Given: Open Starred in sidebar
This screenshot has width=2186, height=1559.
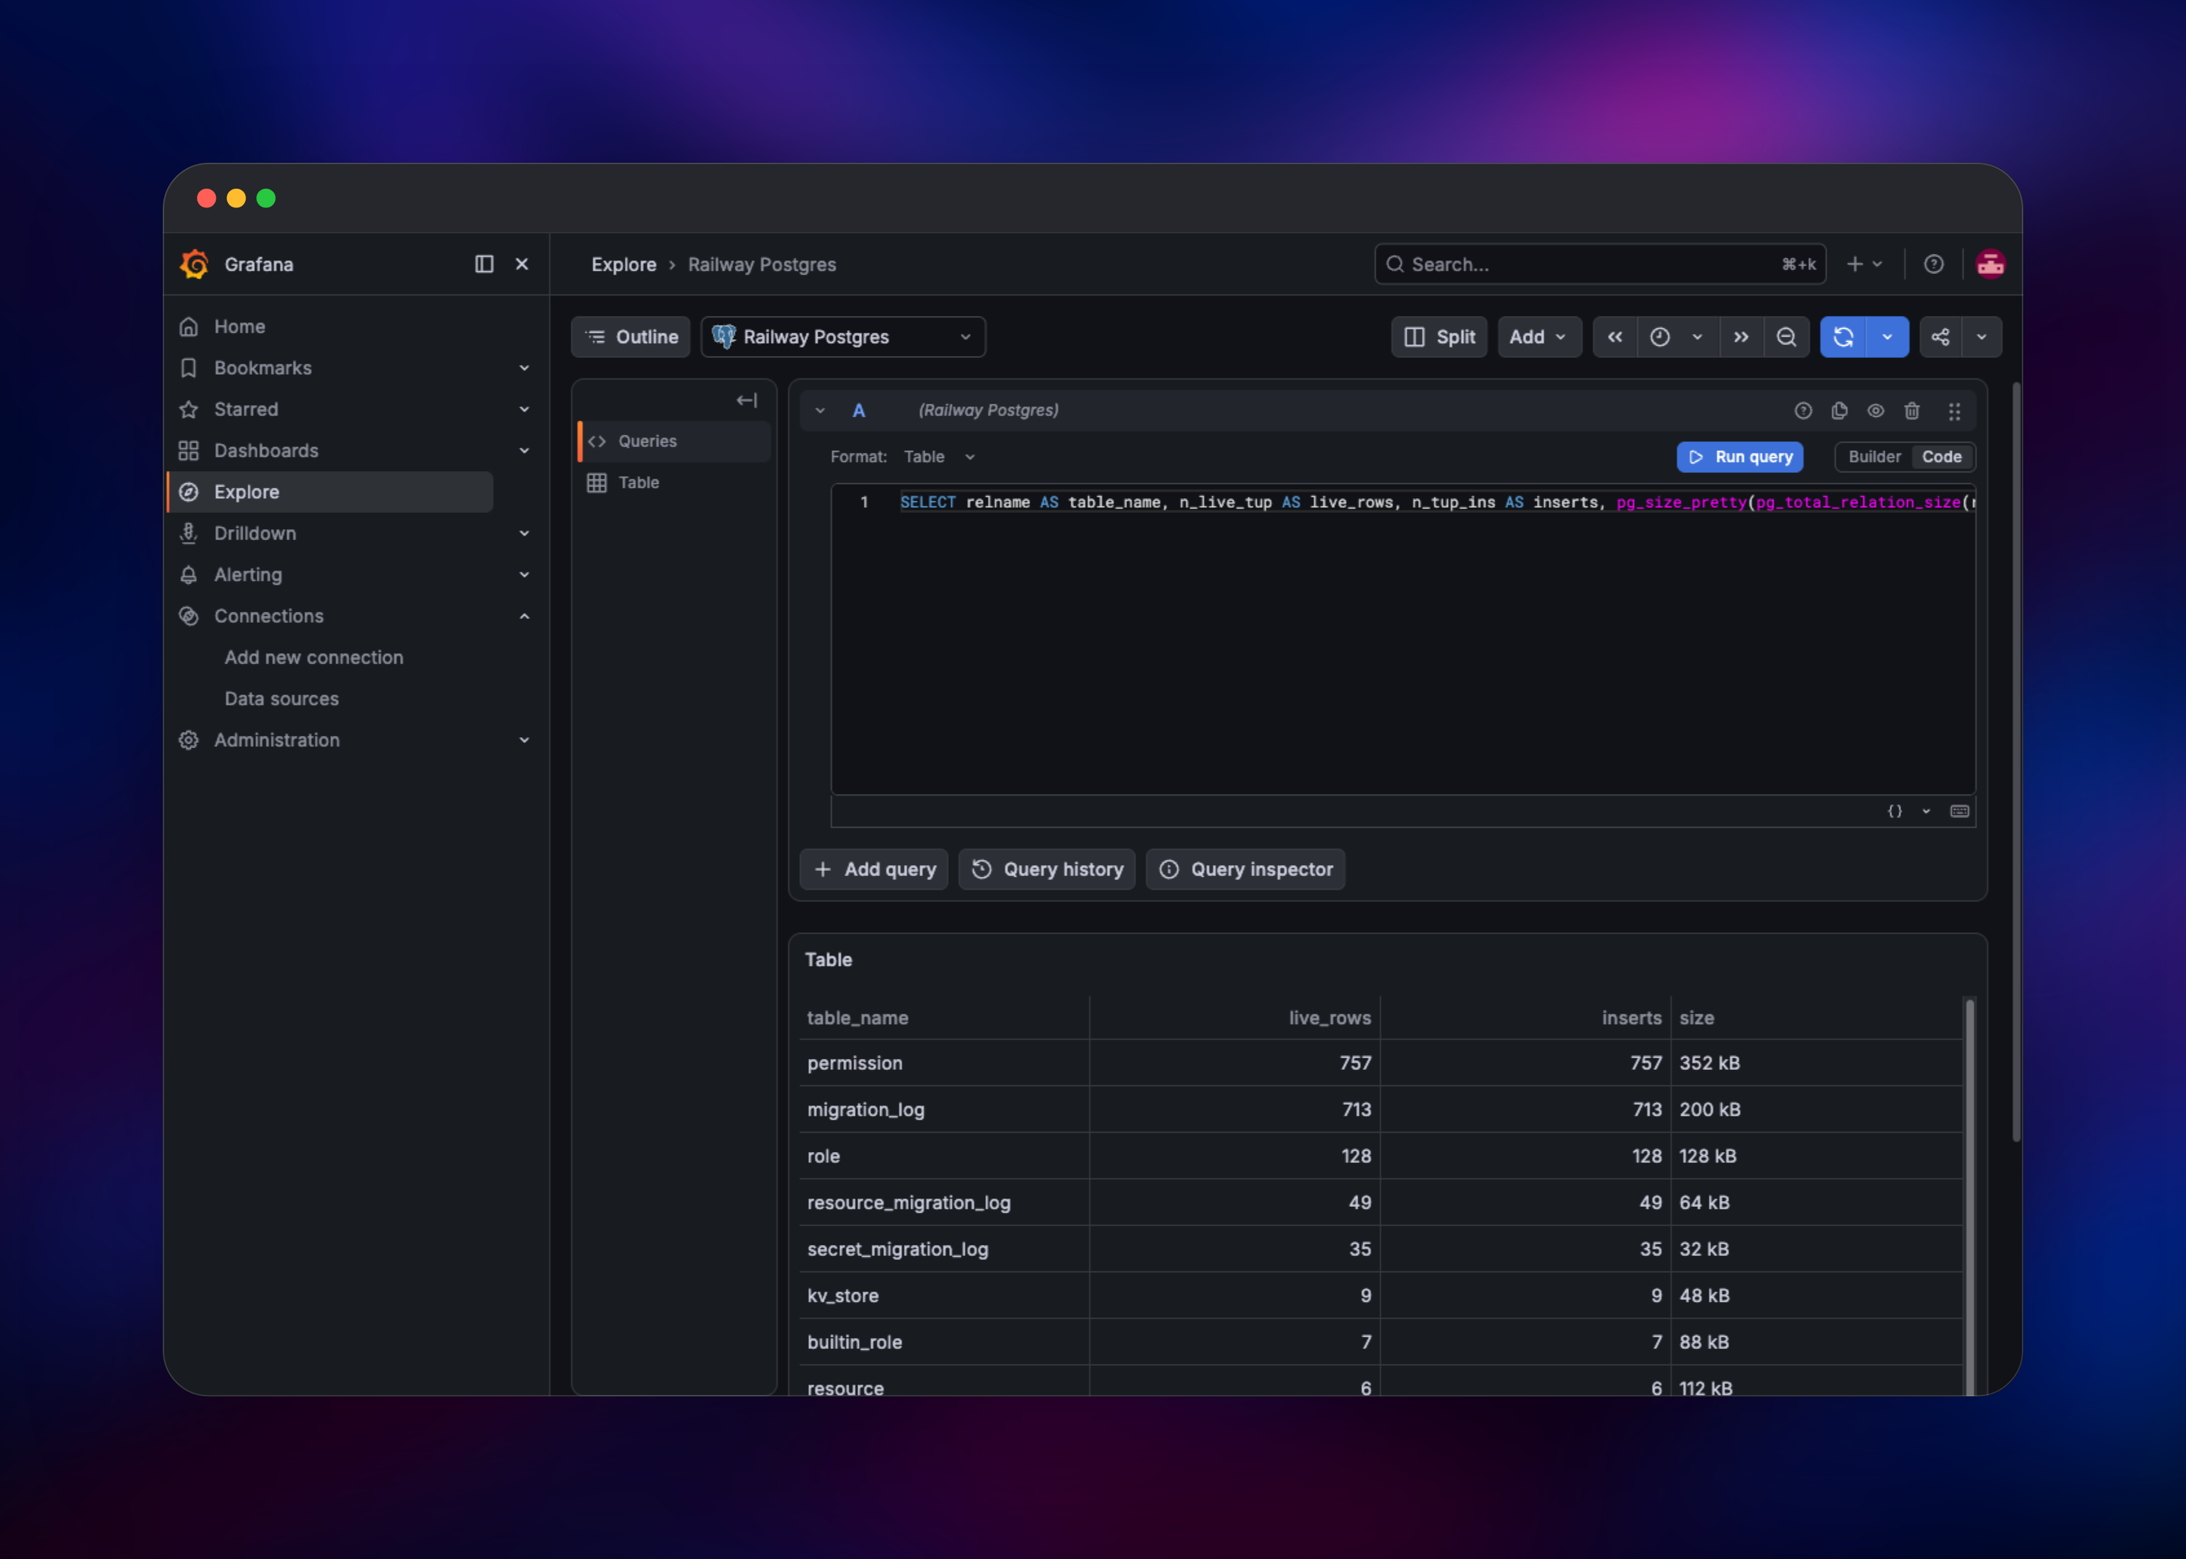Looking at the screenshot, I should [x=245, y=409].
